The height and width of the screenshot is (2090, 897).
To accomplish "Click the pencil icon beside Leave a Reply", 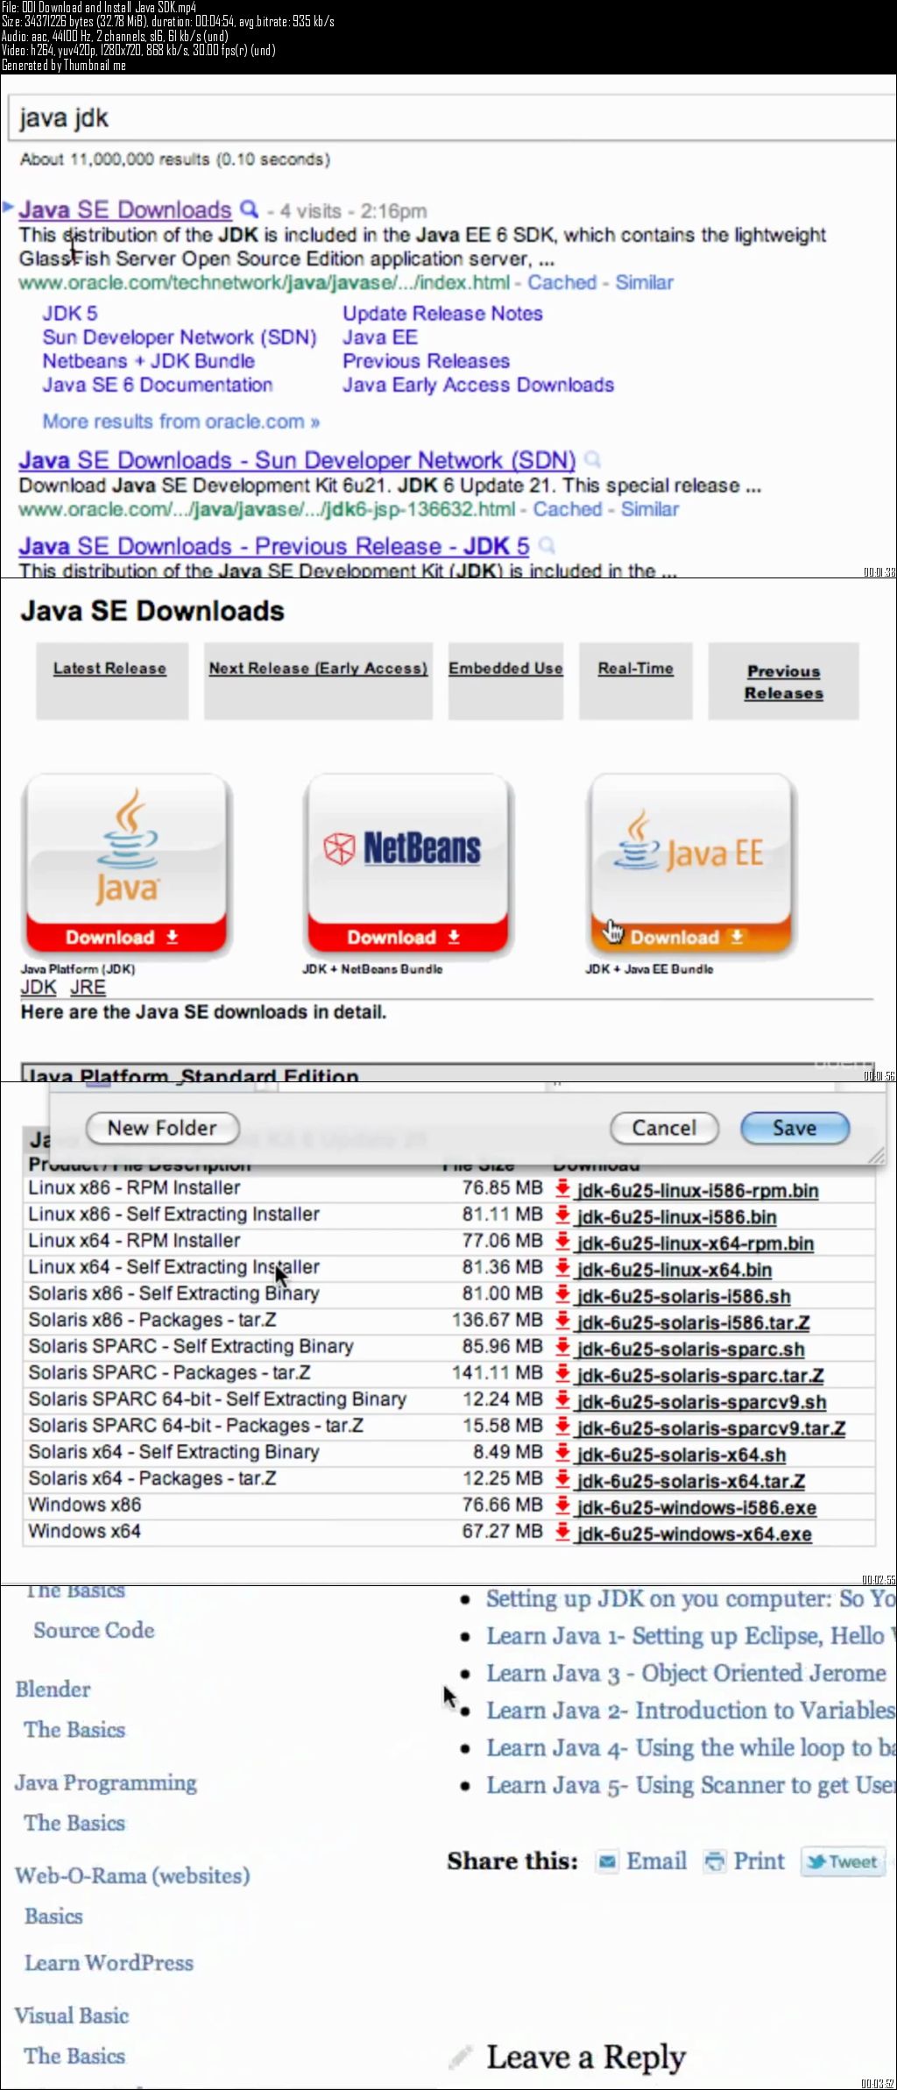I will click(462, 2056).
